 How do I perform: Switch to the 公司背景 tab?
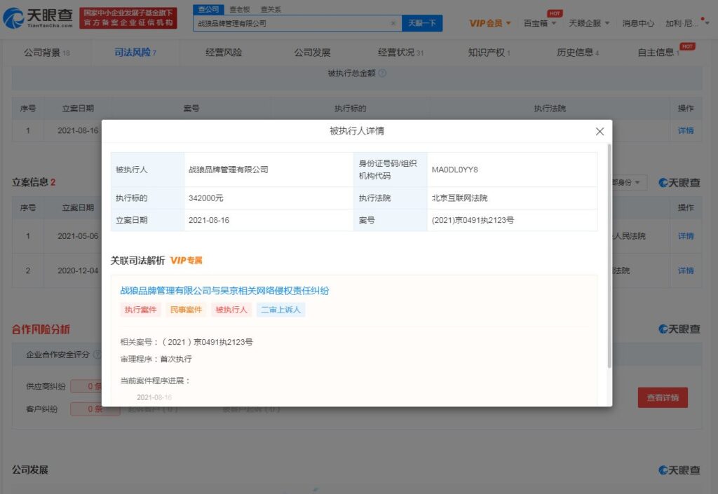click(47, 53)
